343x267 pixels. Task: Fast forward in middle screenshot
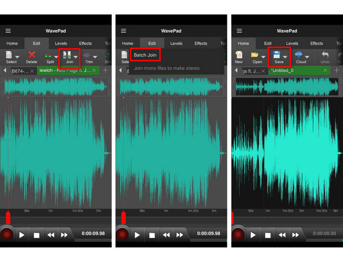[x=180, y=235]
